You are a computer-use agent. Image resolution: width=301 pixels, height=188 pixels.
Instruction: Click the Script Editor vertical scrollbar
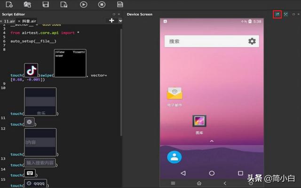(x=121, y=82)
